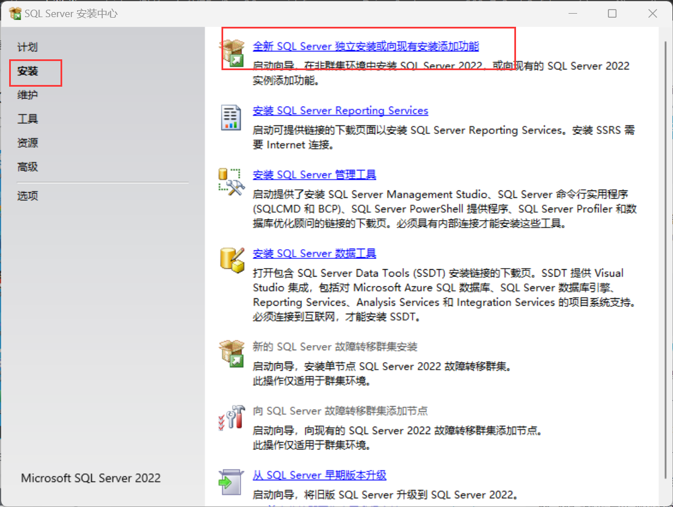
Task: Click the text 启动向导，安装单节点 SQL Server 2022 故障转移群集
Action: [381, 366]
